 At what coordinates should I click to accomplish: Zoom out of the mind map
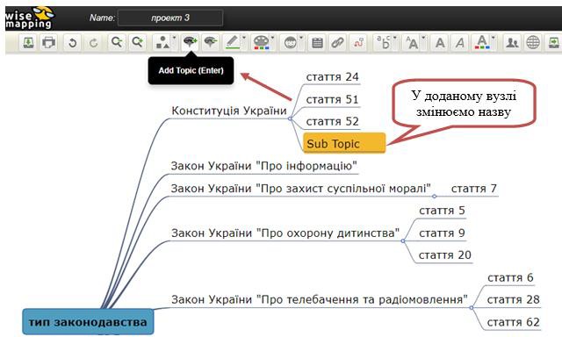[x=117, y=43]
